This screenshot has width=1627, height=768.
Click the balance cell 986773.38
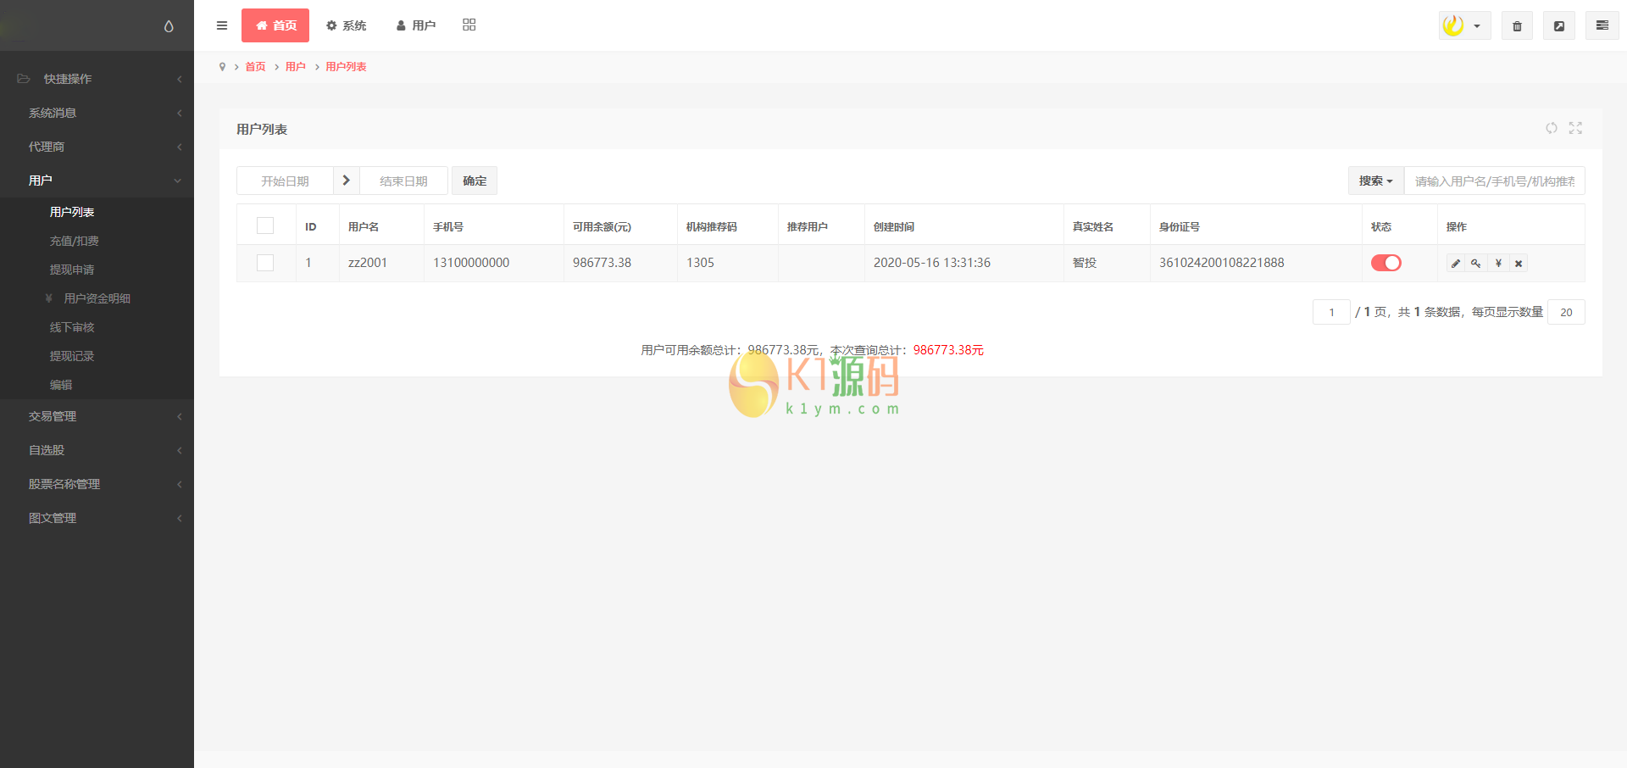pos(602,263)
